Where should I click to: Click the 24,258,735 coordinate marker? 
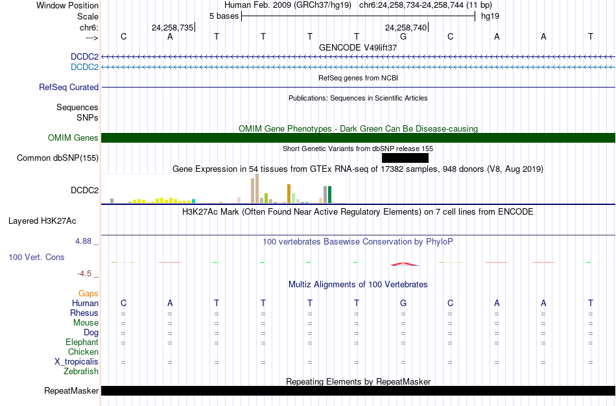click(172, 27)
